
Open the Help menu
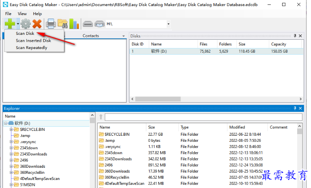click(x=37, y=14)
